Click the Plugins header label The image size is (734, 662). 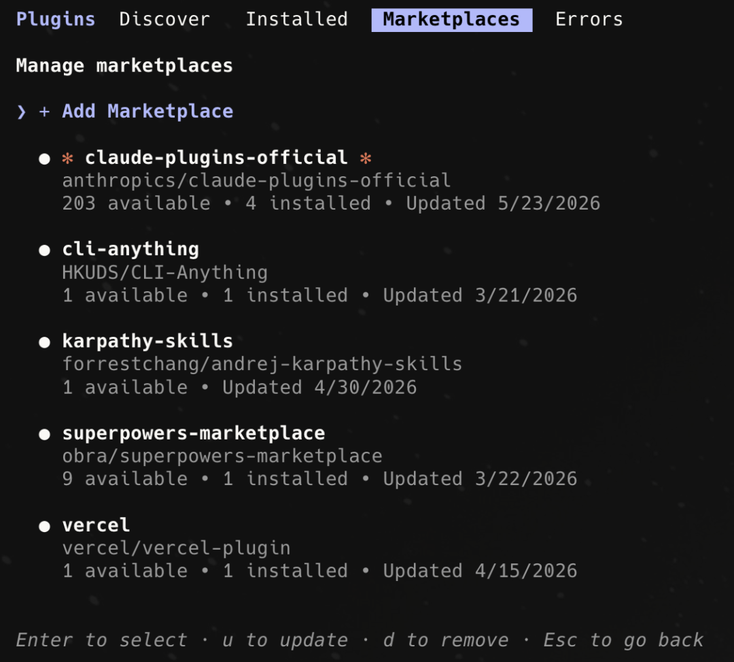(56, 20)
